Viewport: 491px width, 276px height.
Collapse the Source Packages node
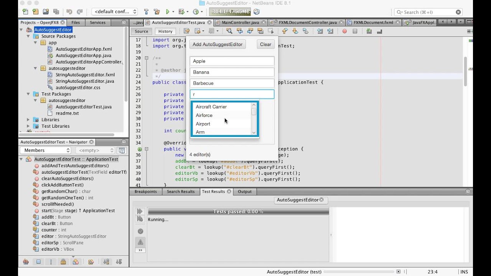pyautogui.click(x=28, y=36)
